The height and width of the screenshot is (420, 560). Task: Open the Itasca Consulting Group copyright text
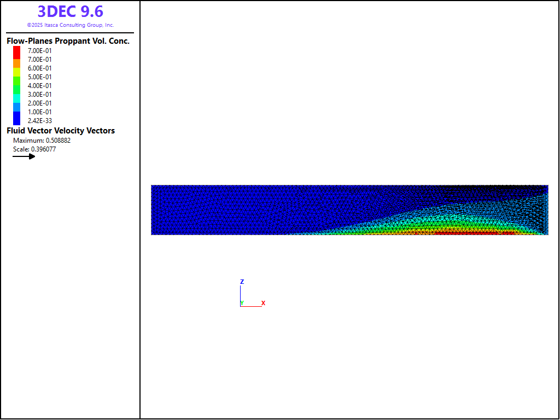tap(70, 25)
